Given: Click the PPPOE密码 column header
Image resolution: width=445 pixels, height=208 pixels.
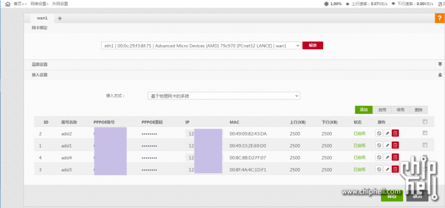Looking at the screenshot, I should pyautogui.click(x=152, y=122).
